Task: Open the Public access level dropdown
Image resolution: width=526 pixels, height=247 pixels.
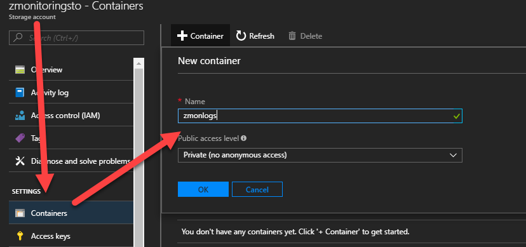Action: coord(320,155)
